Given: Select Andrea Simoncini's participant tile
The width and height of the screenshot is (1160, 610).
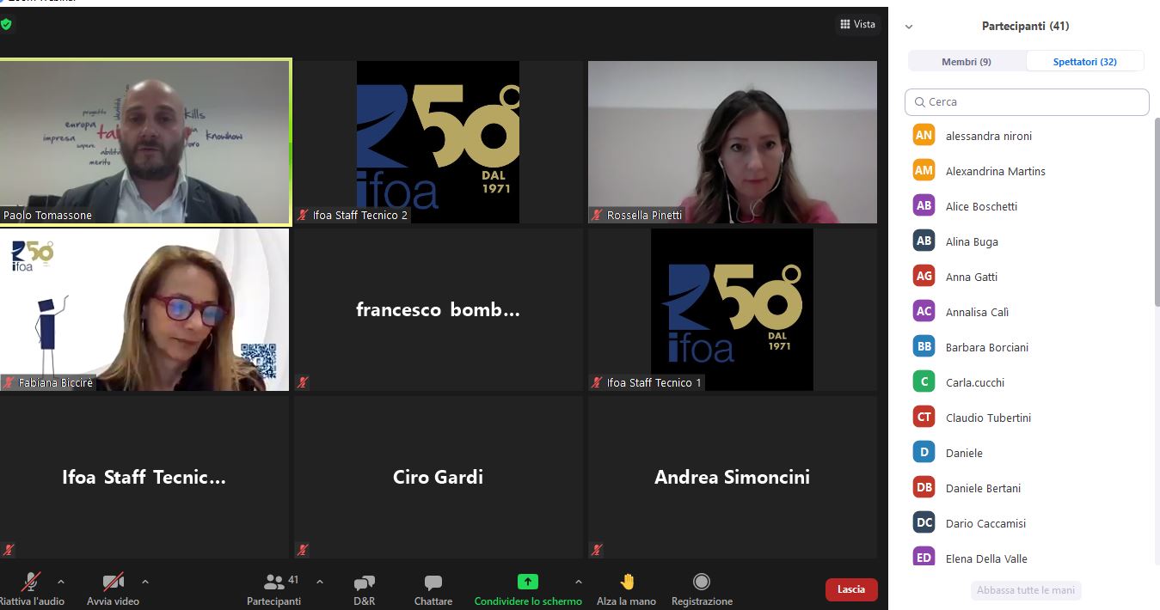Looking at the screenshot, I should click(x=733, y=477).
